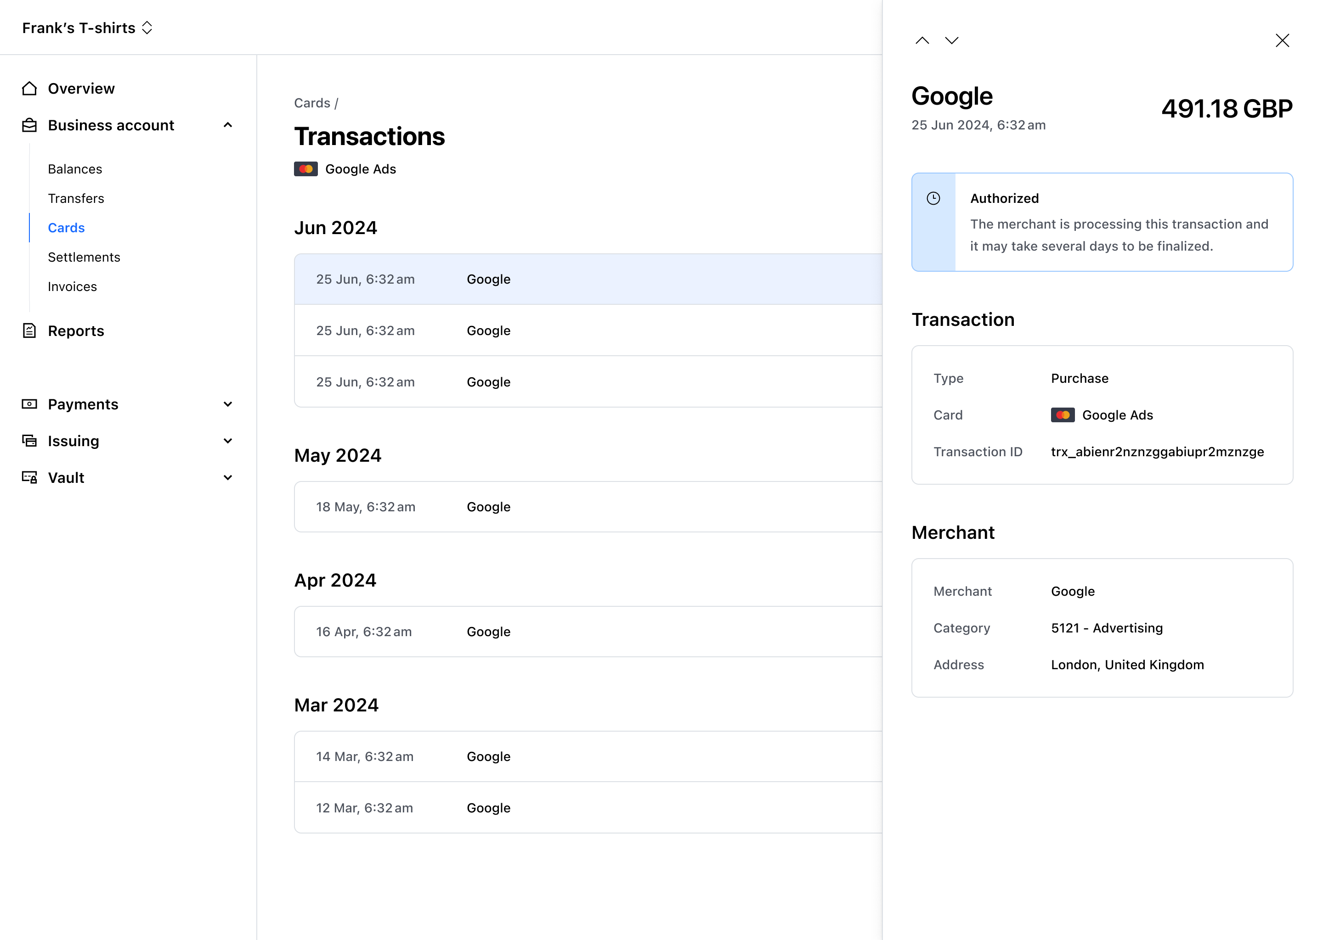Viewport: 1323px width, 940px height.
Task: Click the May 2024 group heading
Action: point(338,455)
